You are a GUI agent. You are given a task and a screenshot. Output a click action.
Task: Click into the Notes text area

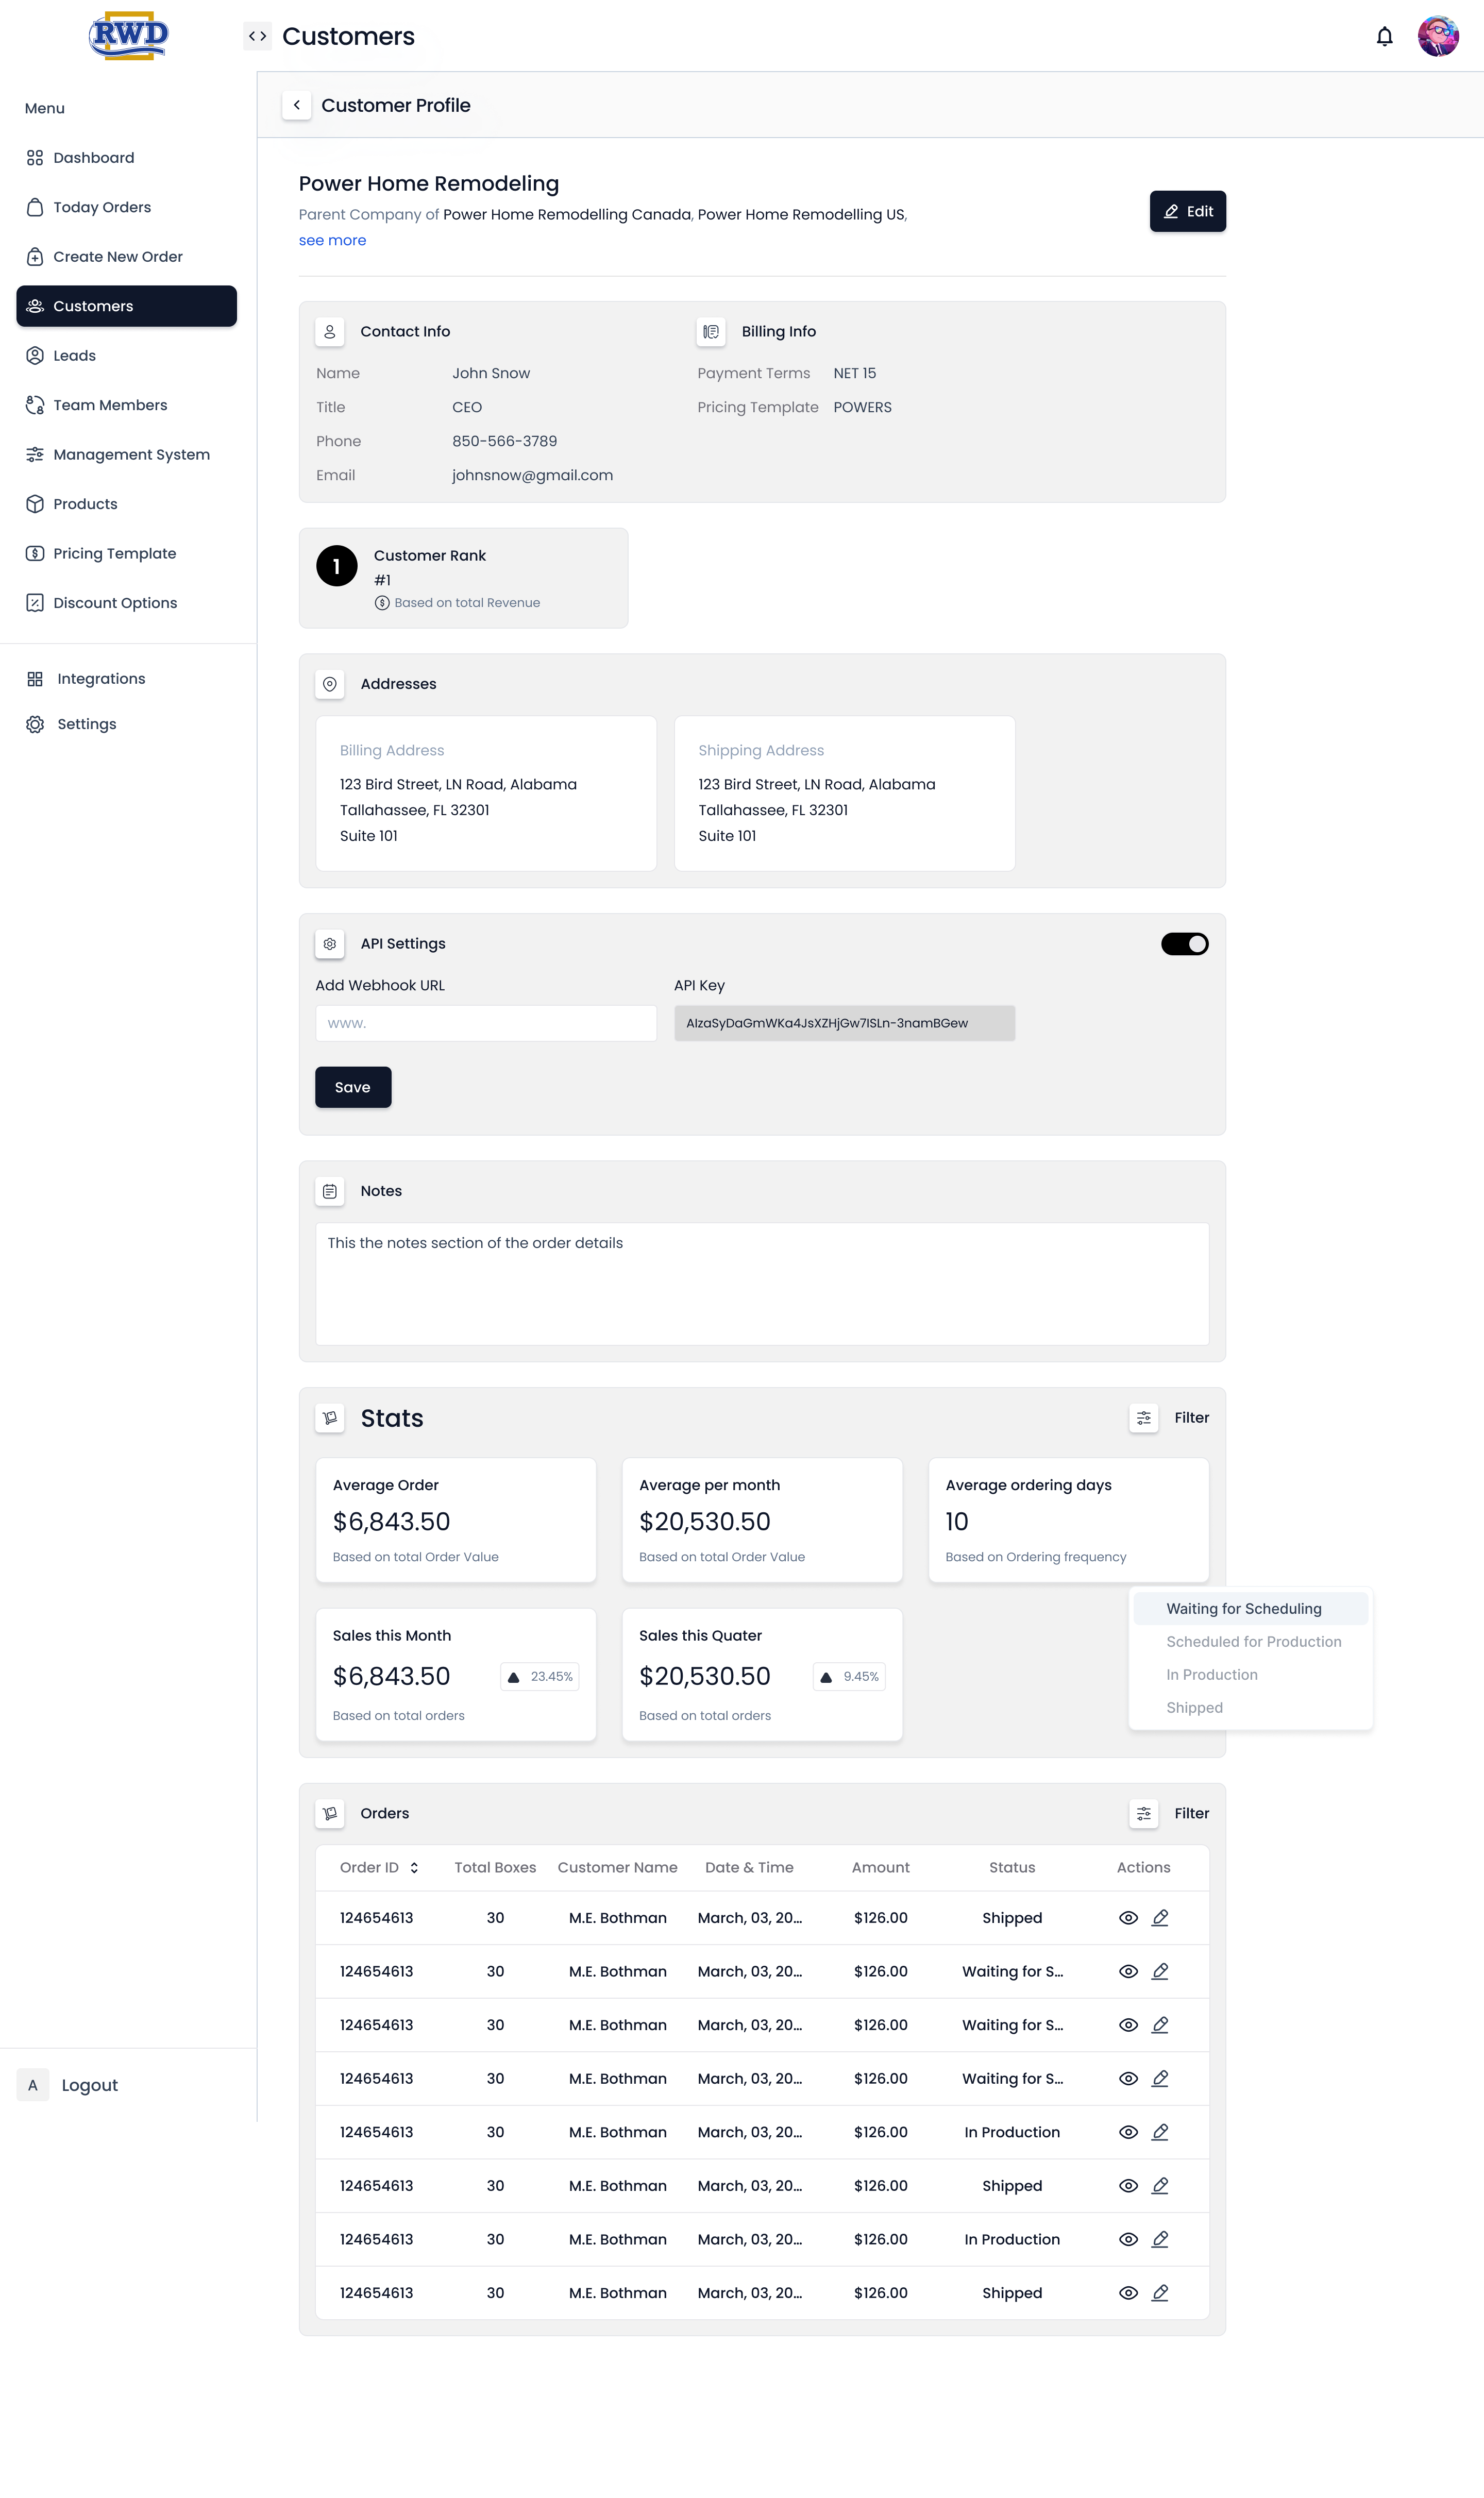(x=762, y=1284)
